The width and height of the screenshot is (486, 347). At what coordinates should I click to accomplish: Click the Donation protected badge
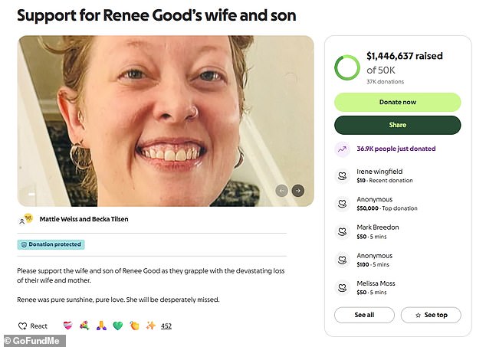(x=51, y=244)
